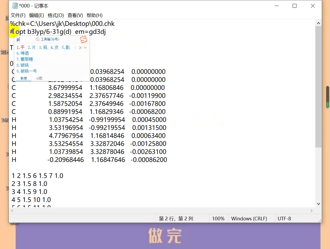Choose candidate 2 片
The height and width of the screenshot is (249, 330).
(x=32, y=48)
